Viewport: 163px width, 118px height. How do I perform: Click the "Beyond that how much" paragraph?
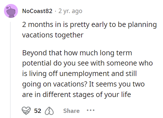tap(87, 73)
